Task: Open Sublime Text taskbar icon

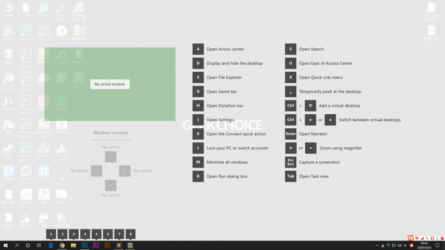Action: (119, 245)
